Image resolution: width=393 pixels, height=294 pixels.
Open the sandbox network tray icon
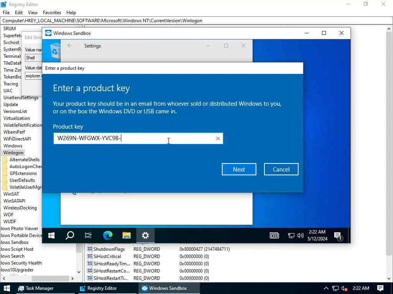coord(291,235)
